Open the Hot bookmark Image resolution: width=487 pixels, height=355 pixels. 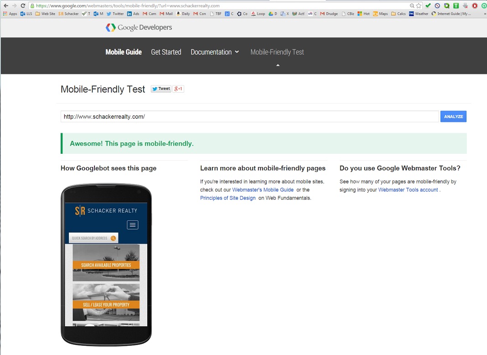coord(364,14)
